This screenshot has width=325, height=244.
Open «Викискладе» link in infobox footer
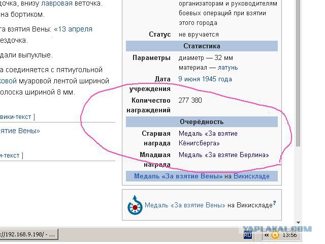click(x=251, y=176)
